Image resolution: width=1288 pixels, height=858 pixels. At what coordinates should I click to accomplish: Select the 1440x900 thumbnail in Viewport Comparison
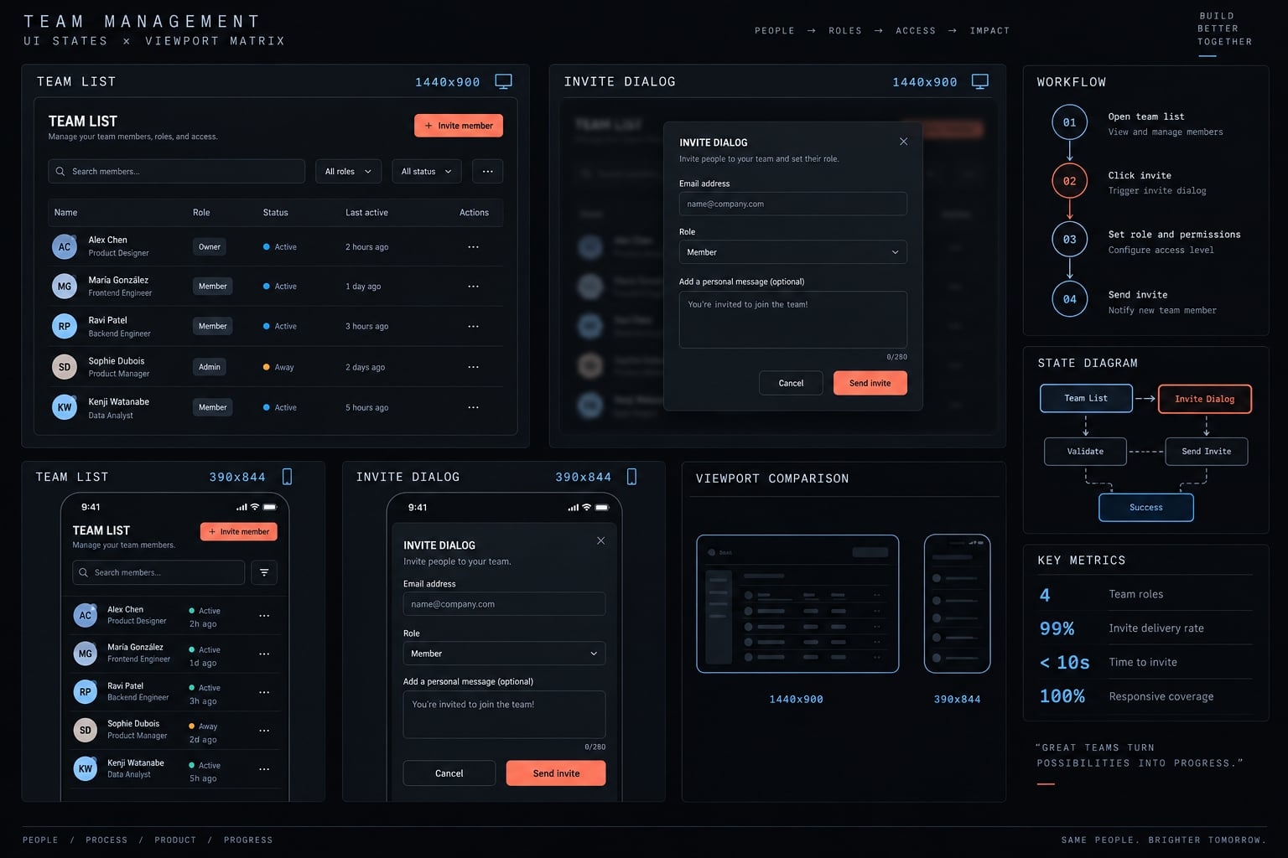pos(797,603)
